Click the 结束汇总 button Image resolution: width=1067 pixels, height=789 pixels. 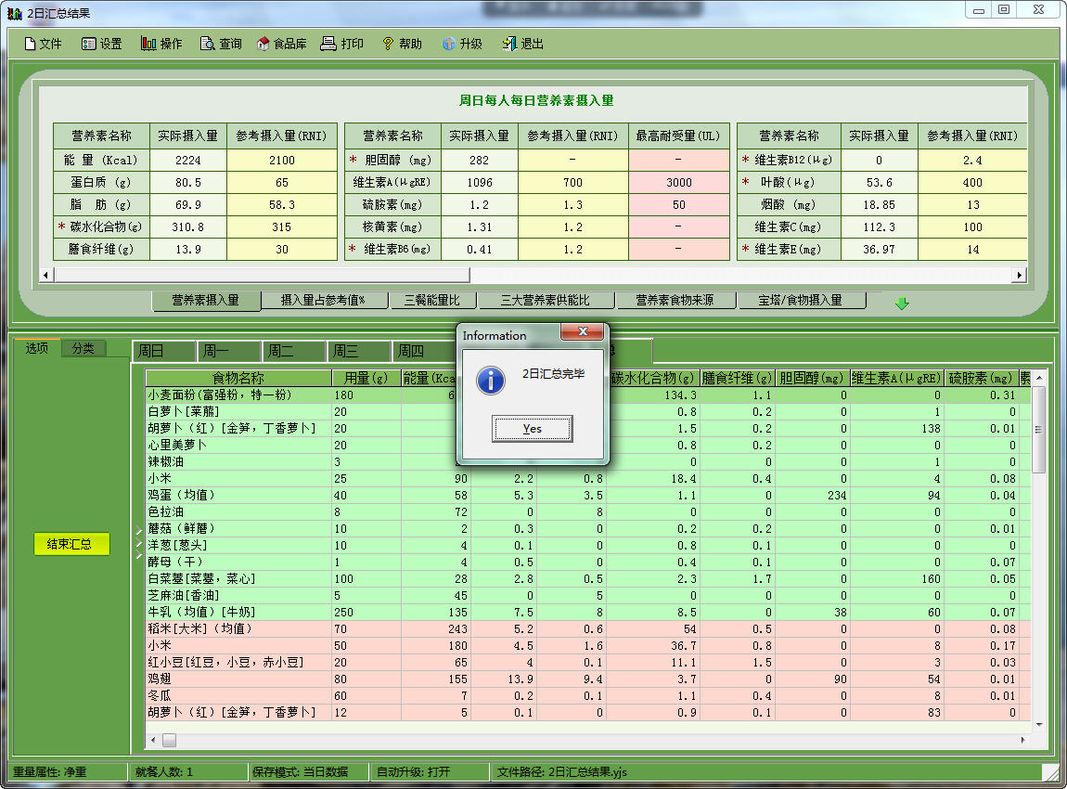click(71, 544)
